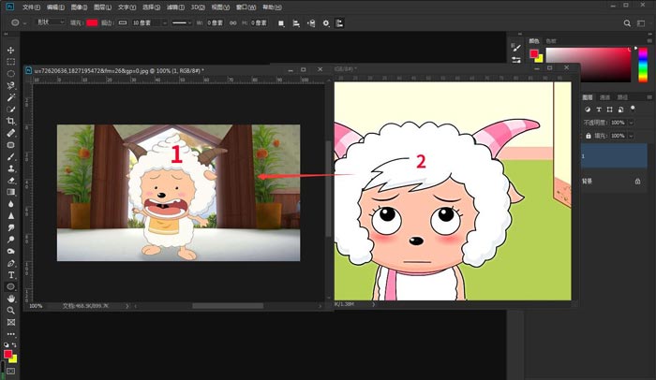The width and height of the screenshot is (656, 380).
Task: Click the red fill color swatch
Action: [92, 22]
